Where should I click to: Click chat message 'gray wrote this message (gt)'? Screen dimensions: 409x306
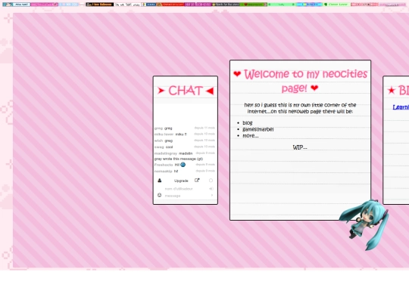pos(179,159)
